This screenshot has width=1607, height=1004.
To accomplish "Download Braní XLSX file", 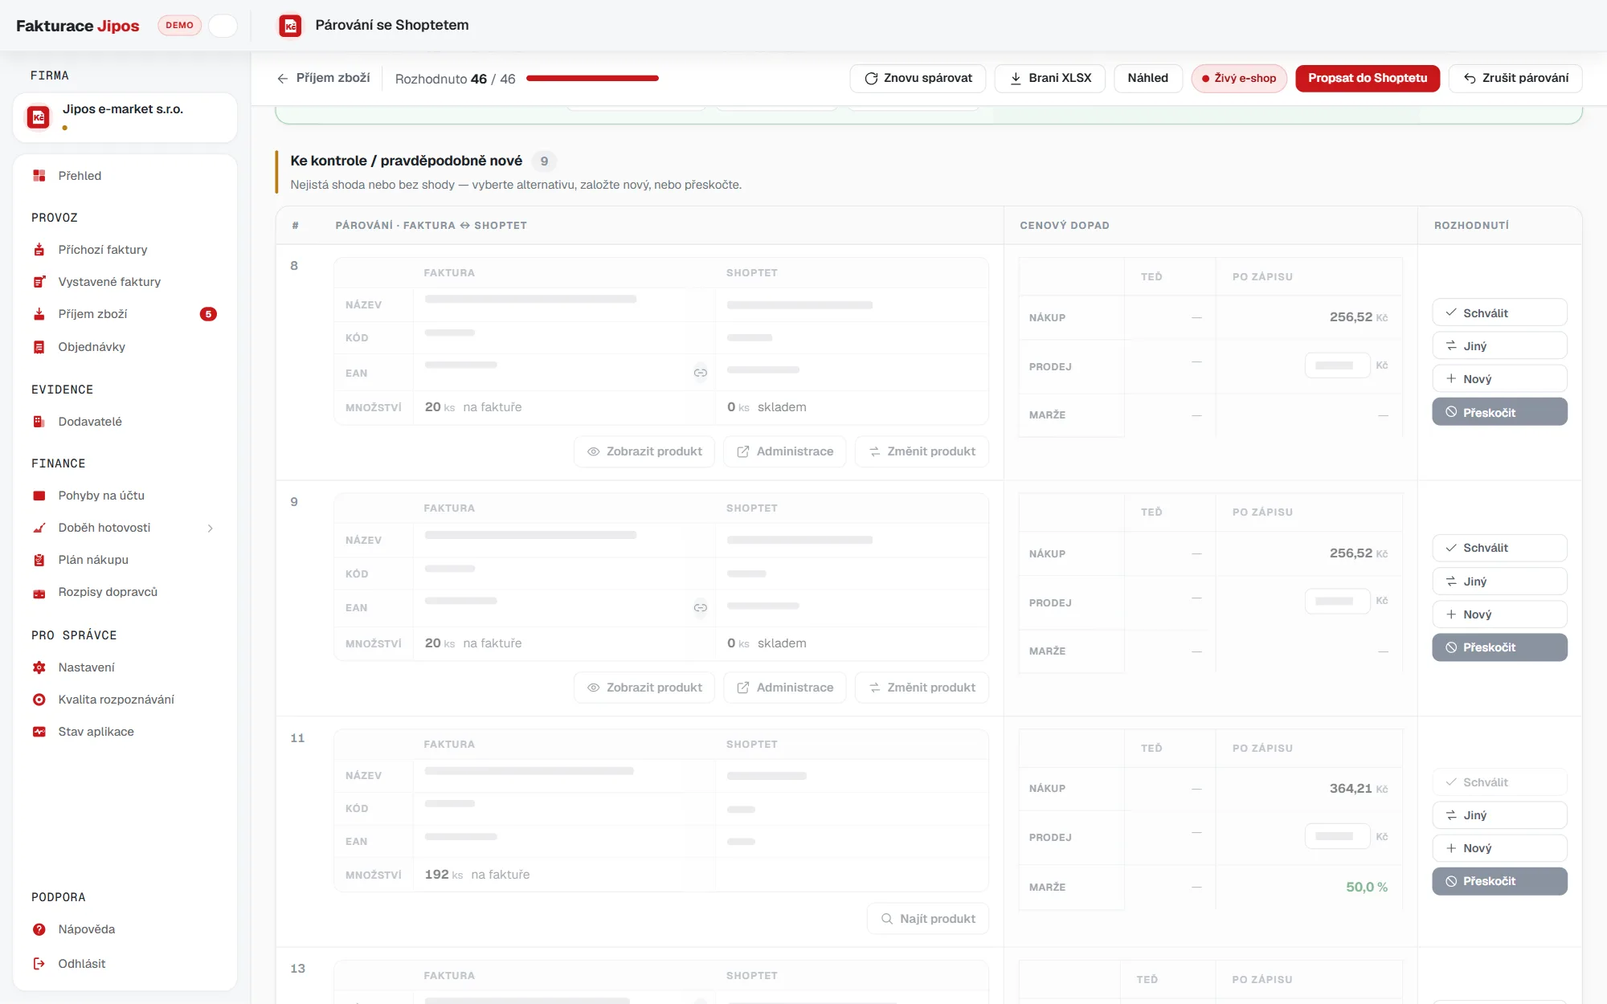I will click(x=1049, y=78).
